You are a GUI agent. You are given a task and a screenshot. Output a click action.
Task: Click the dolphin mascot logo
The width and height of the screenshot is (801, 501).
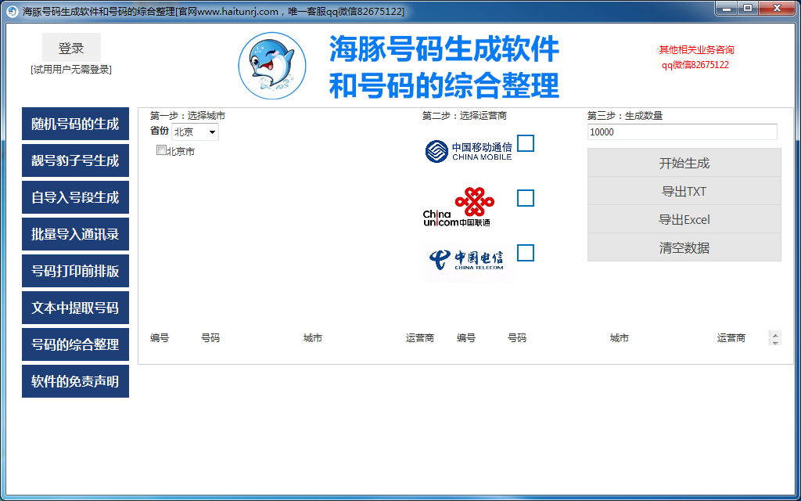coord(272,66)
